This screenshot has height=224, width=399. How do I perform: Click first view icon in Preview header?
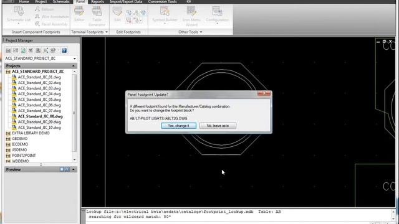pos(62,169)
